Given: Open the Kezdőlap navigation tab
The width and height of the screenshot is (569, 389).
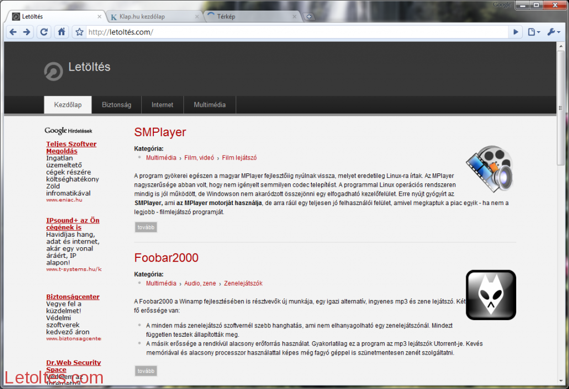Looking at the screenshot, I should click(x=68, y=105).
